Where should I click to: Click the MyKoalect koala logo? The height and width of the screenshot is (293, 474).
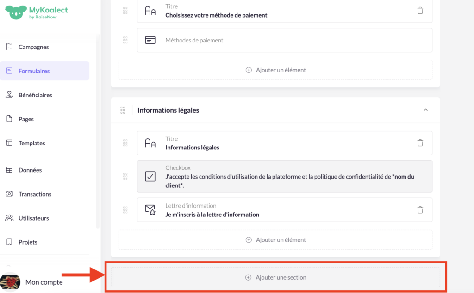coord(15,12)
